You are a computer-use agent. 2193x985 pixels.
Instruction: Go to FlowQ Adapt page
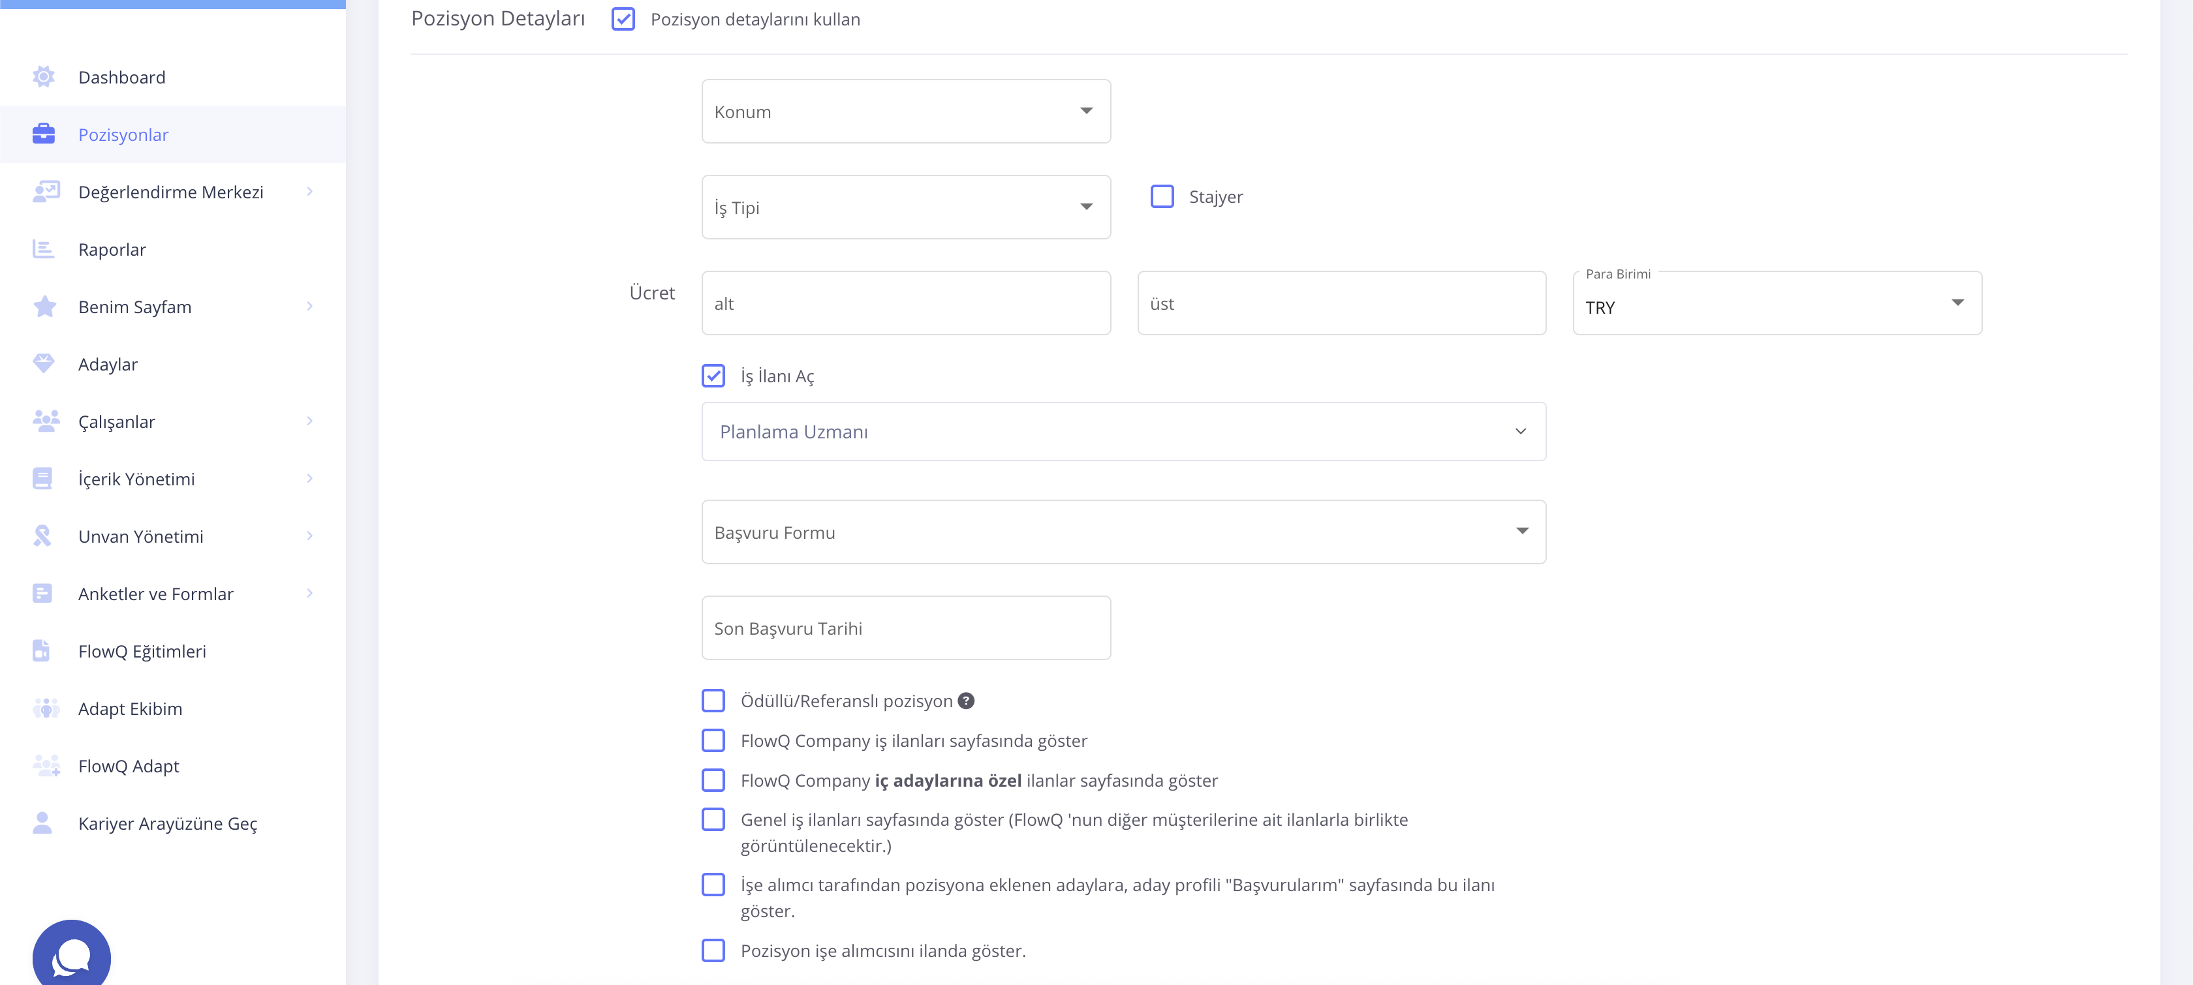[129, 766]
